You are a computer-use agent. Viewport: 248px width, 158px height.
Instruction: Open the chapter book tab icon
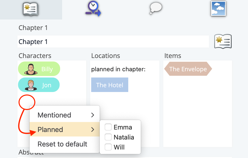31,9
